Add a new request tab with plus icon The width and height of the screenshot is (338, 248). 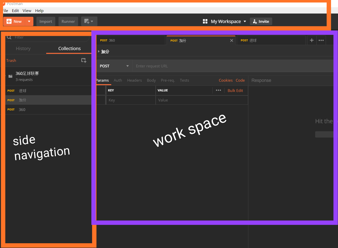click(312, 40)
